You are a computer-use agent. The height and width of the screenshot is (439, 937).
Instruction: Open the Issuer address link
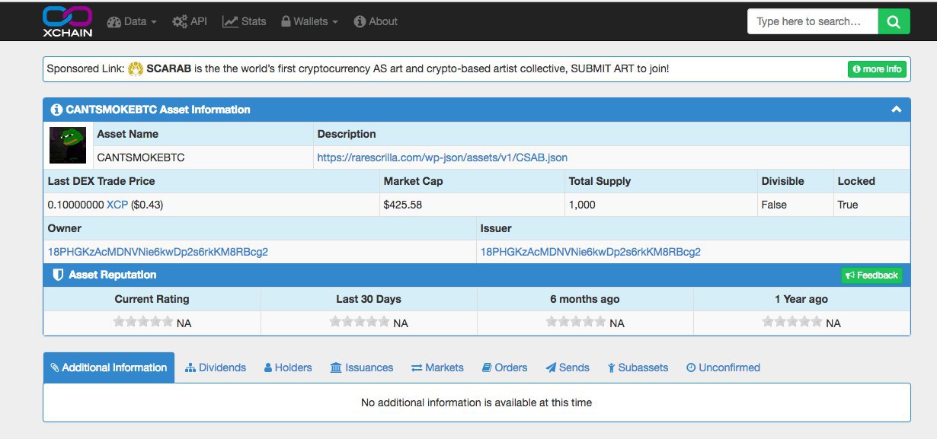coord(590,252)
